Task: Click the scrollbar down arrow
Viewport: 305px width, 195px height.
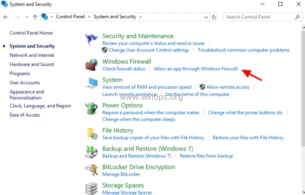Action: (x=304, y=192)
